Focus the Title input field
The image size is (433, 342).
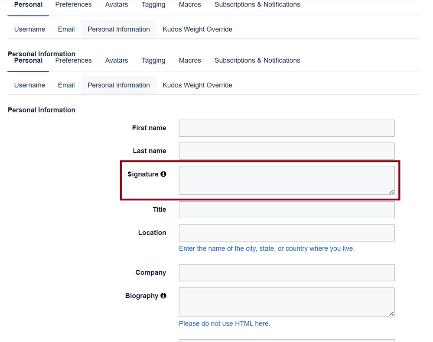point(286,210)
